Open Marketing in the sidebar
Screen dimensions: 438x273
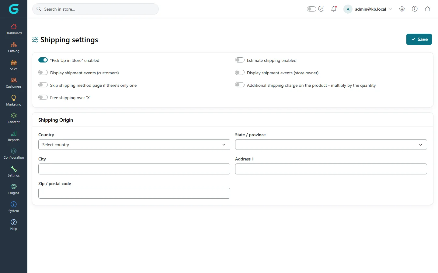pyautogui.click(x=14, y=101)
